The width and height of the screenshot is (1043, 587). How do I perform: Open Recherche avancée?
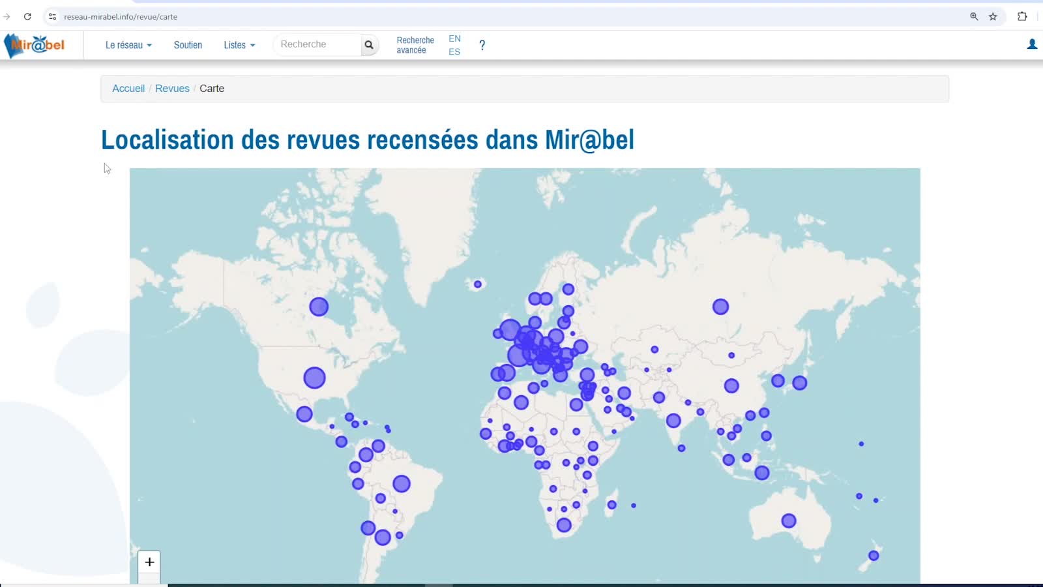(415, 45)
